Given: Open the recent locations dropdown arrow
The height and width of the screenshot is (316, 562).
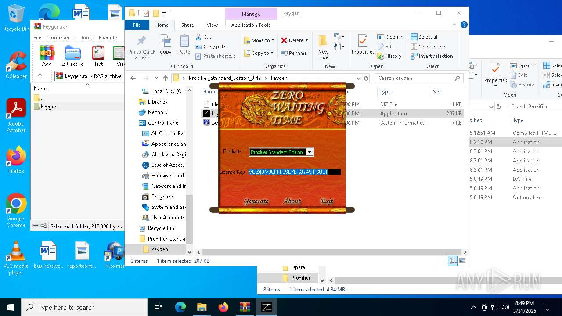Looking at the screenshot, I should [x=156, y=78].
